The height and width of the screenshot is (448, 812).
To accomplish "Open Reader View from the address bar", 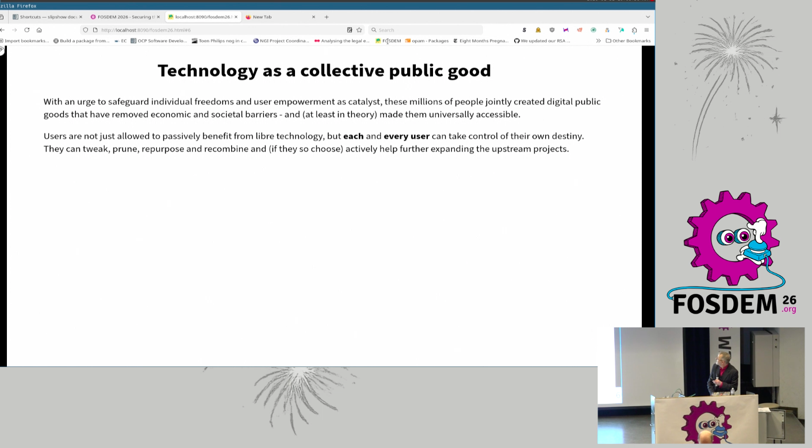I will coord(350,30).
